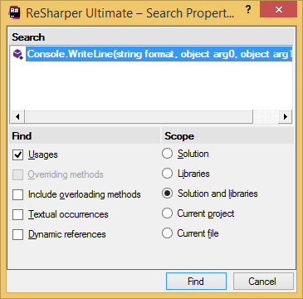Uncheck the Usages checkbox
303x299 pixels.
click(x=17, y=154)
